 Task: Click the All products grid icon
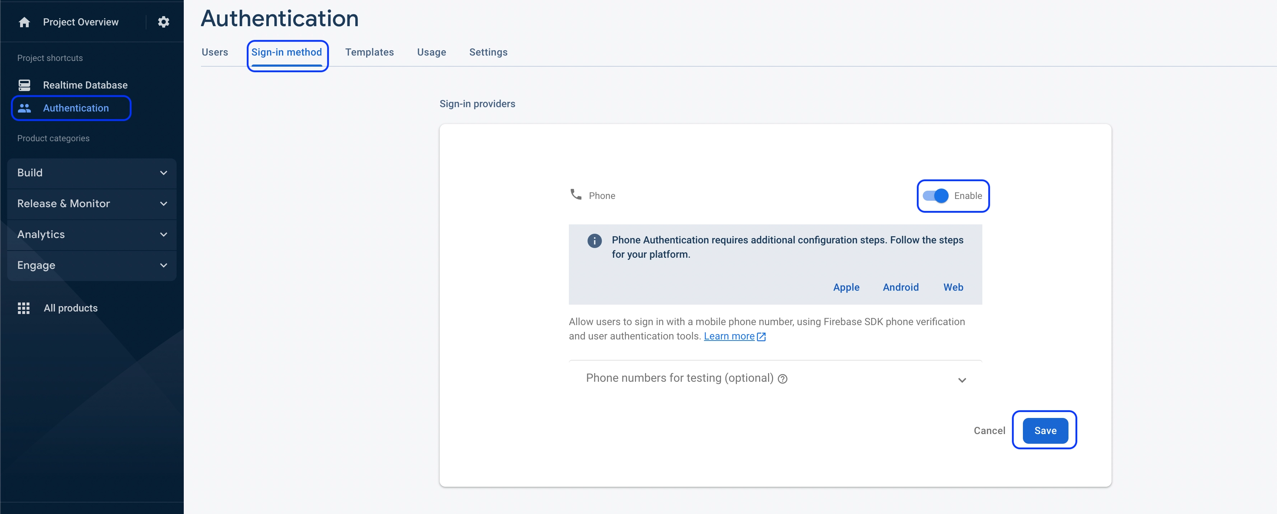(24, 308)
